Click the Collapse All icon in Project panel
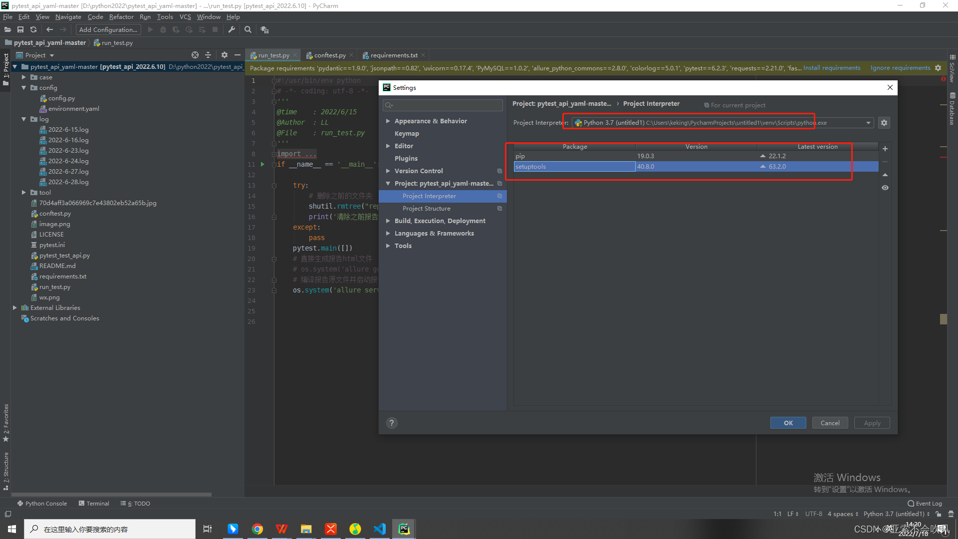The height and width of the screenshot is (539, 958). 208,55
